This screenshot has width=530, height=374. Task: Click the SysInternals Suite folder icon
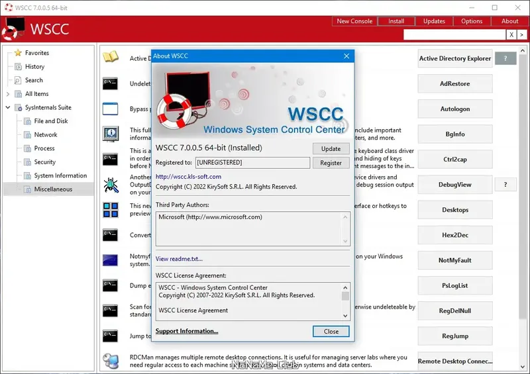[x=19, y=108]
